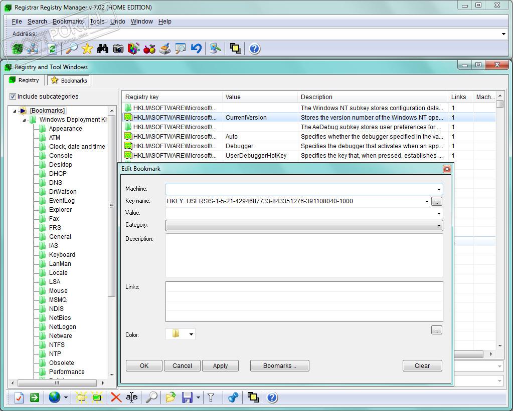
Task: Click the bookmarks tree vertical scrollbar
Action: coord(111,205)
